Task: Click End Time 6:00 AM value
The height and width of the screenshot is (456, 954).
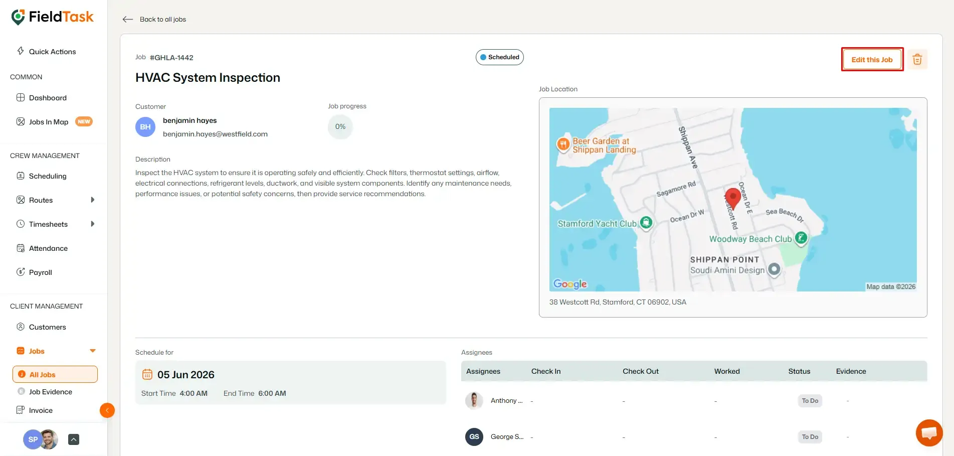Action: tap(272, 393)
